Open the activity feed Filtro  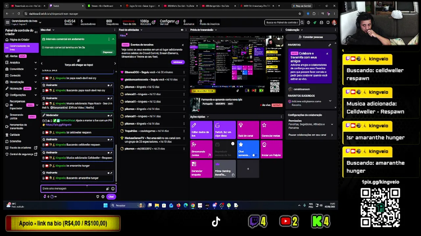point(123,35)
